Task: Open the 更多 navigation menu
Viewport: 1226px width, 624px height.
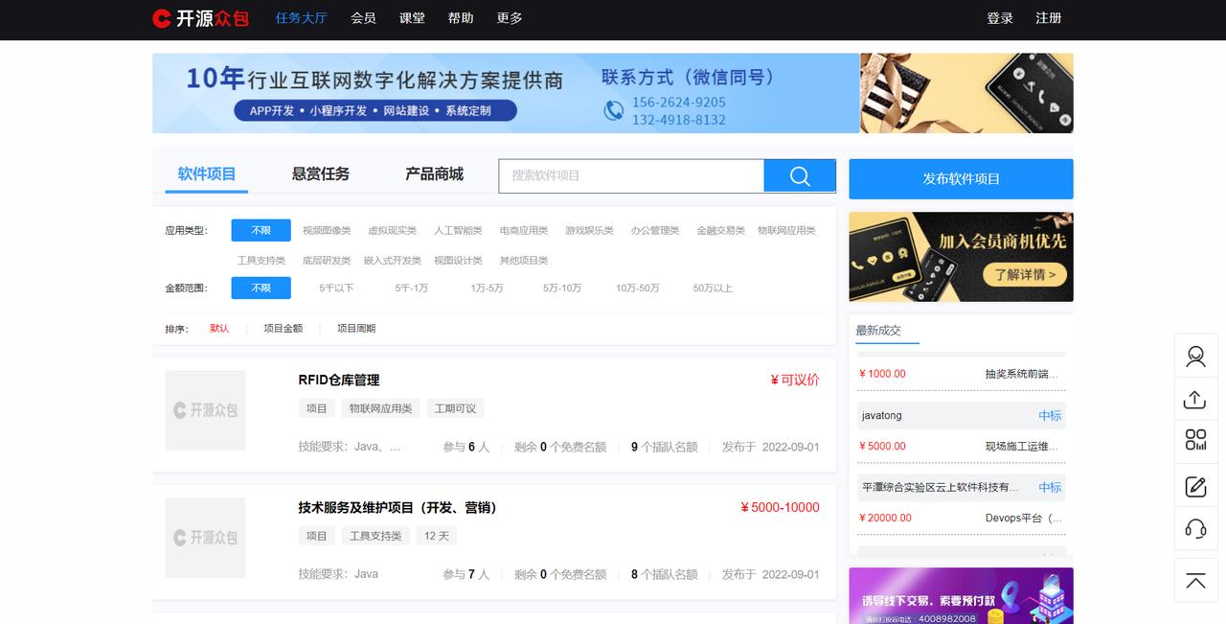Action: (x=510, y=18)
